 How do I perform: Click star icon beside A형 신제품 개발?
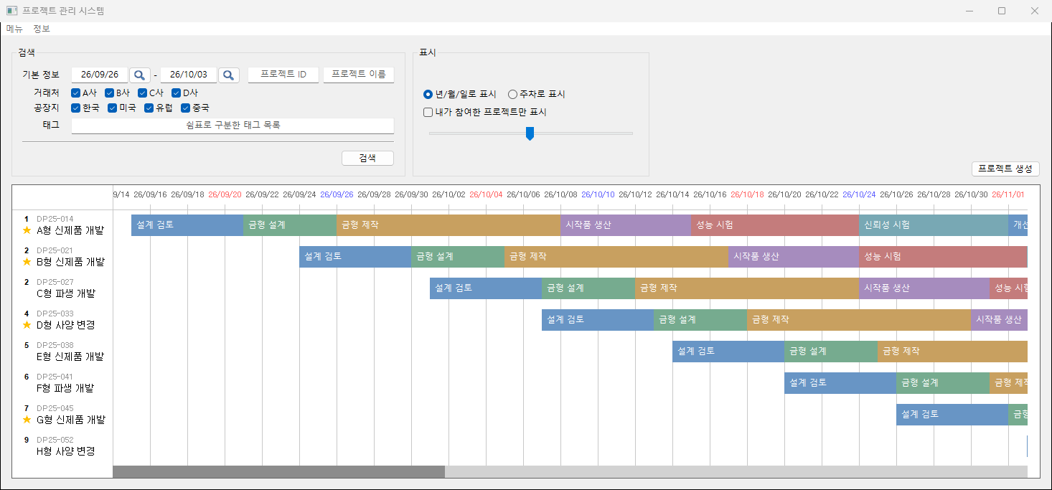click(27, 230)
